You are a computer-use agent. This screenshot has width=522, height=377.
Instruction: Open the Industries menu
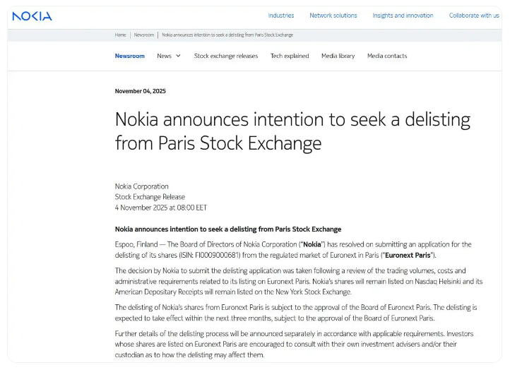point(280,16)
